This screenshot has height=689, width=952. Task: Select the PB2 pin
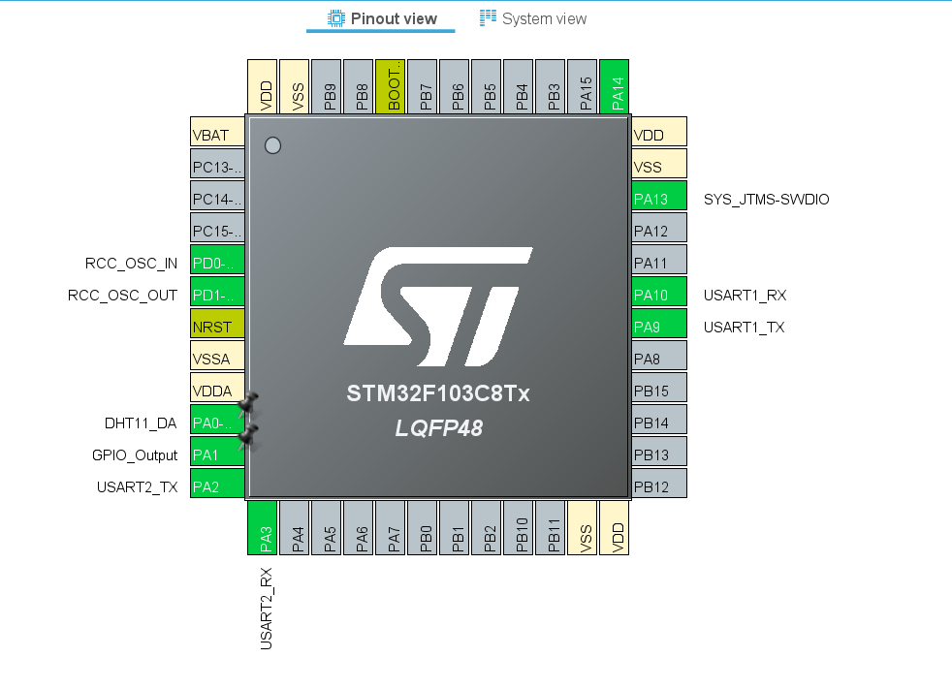pyautogui.click(x=487, y=527)
